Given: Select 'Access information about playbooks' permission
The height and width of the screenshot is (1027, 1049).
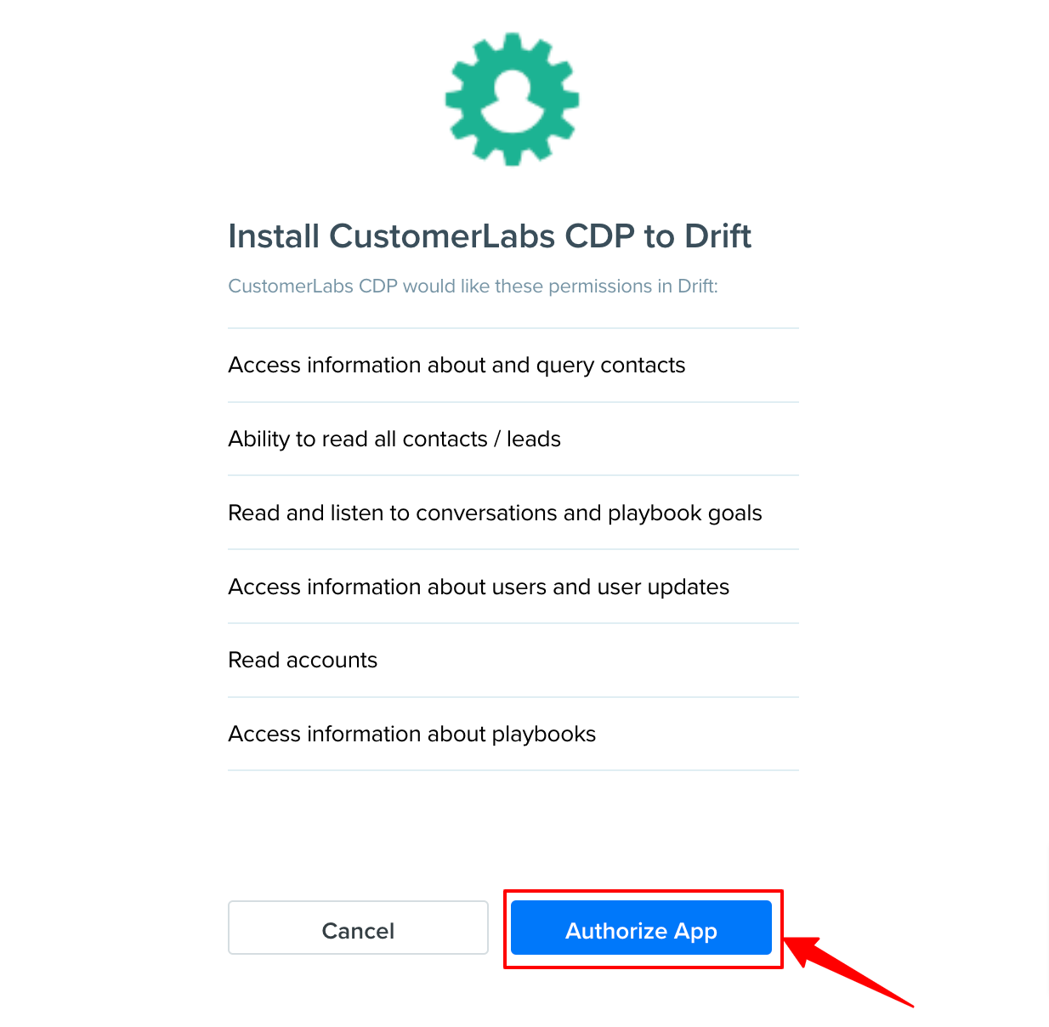Looking at the screenshot, I should tap(513, 734).
